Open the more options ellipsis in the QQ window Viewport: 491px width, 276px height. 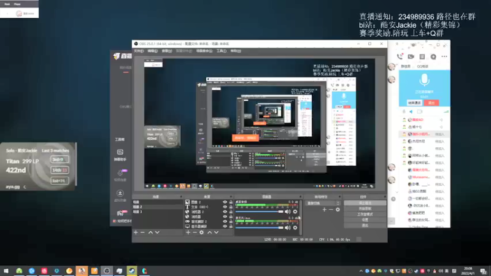click(x=444, y=56)
